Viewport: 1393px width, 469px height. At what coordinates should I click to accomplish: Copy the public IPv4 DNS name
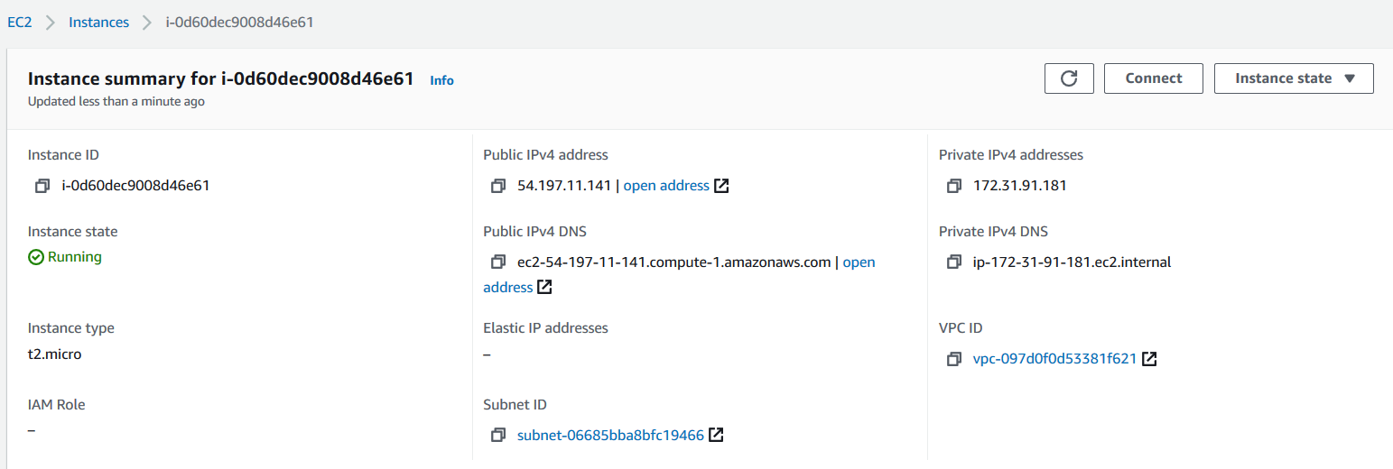tap(498, 262)
